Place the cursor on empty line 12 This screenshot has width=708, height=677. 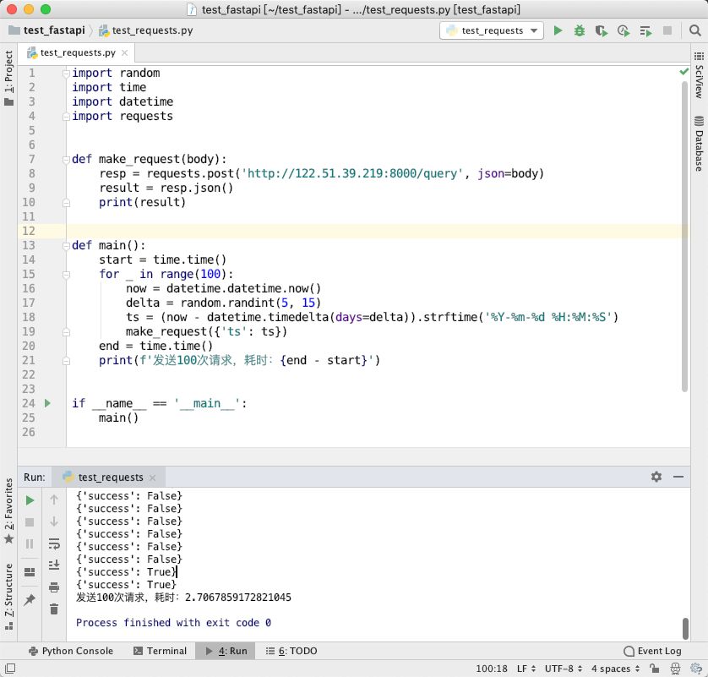pyautogui.click(x=377, y=231)
